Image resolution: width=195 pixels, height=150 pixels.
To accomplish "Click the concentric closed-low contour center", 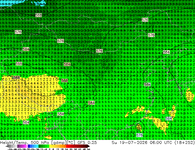I will click(x=138, y=127).
